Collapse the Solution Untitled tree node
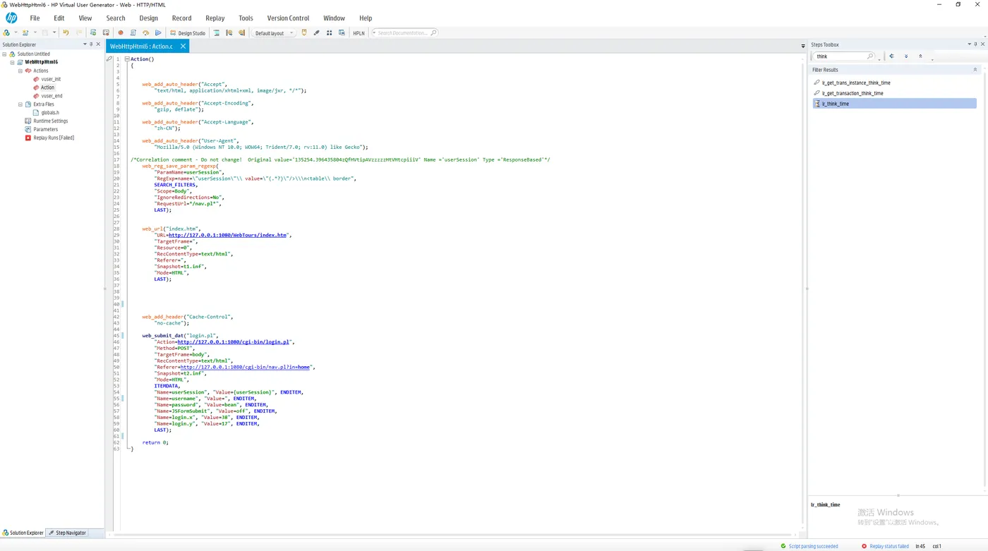988x551 pixels. point(4,54)
